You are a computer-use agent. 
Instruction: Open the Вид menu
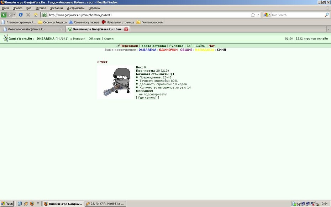click(29, 8)
